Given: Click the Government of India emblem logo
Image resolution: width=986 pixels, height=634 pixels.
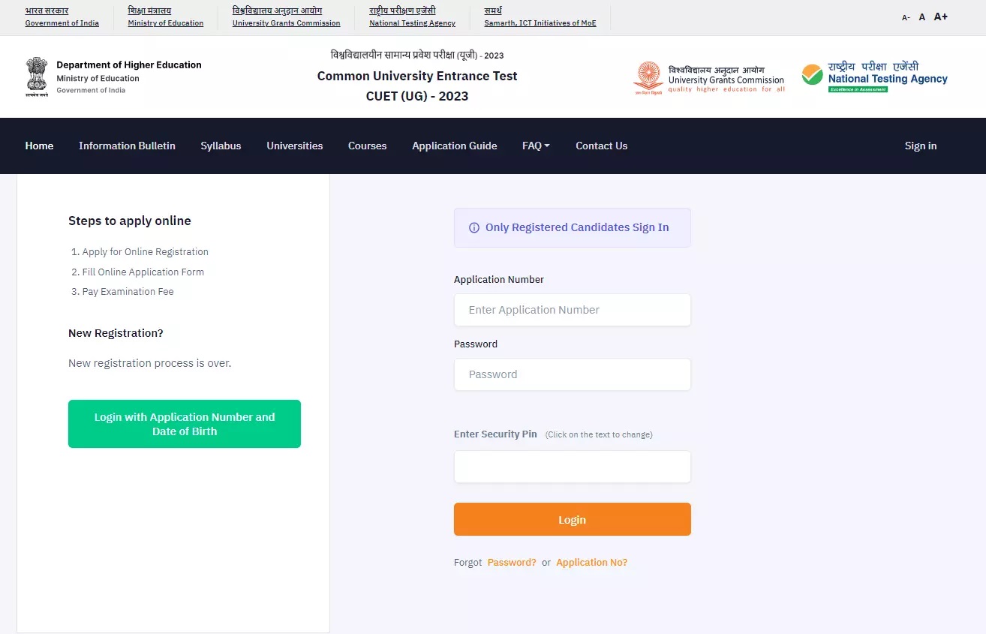Looking at the screenshot, I should point(36,77).
